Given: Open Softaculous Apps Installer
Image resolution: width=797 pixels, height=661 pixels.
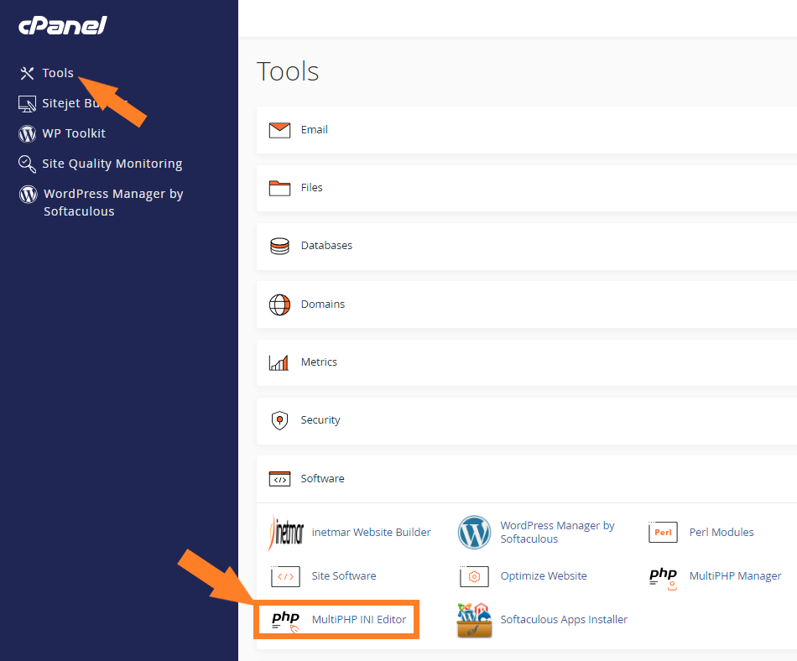Looking at the screenshot, I should tap(564, 619).
